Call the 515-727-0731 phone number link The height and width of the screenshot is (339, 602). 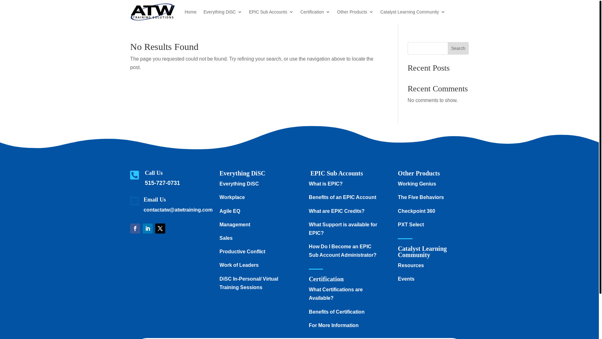point(162,183)
